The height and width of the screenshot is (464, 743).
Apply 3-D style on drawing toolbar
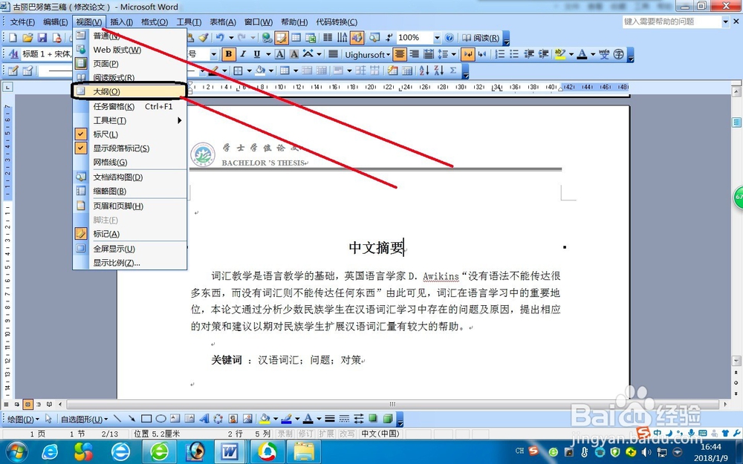pos(388,419)
